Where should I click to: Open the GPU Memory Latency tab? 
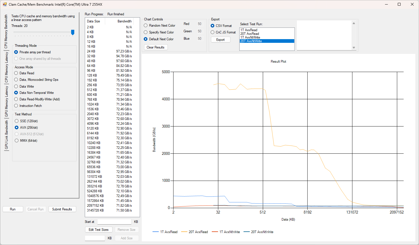(x=6, y=102)
